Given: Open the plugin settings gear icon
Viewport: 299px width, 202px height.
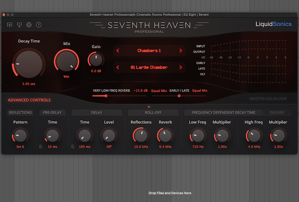Looking at the screenshot, I should pyautogui.click(x=29, y=25).
